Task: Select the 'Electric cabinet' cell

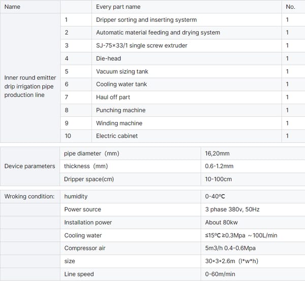Action: [117, 136]
